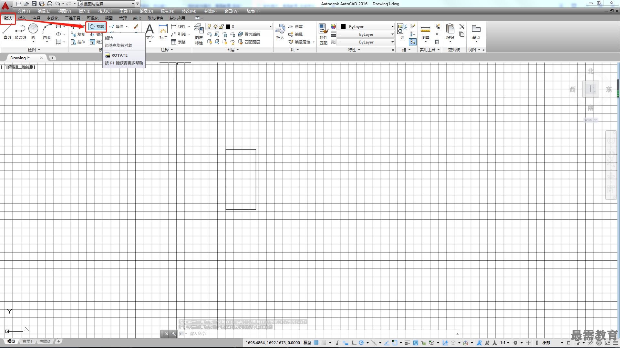Switch to the 注释 ribbon tab
This screenshot has height=348, width=620.
tap(36, 18)
